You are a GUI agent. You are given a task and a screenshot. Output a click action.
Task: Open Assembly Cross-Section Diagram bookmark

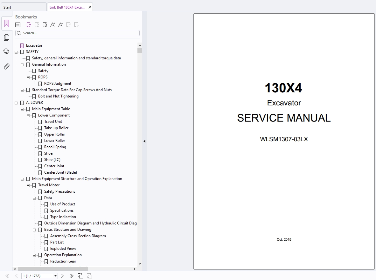78,236
